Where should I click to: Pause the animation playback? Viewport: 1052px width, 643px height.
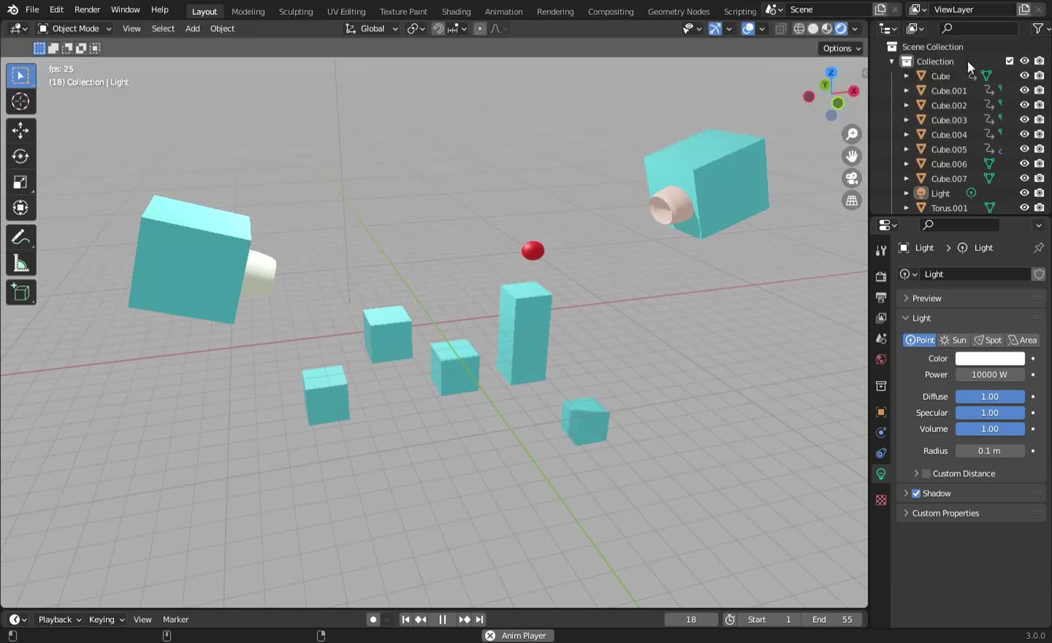pos(442,619)
